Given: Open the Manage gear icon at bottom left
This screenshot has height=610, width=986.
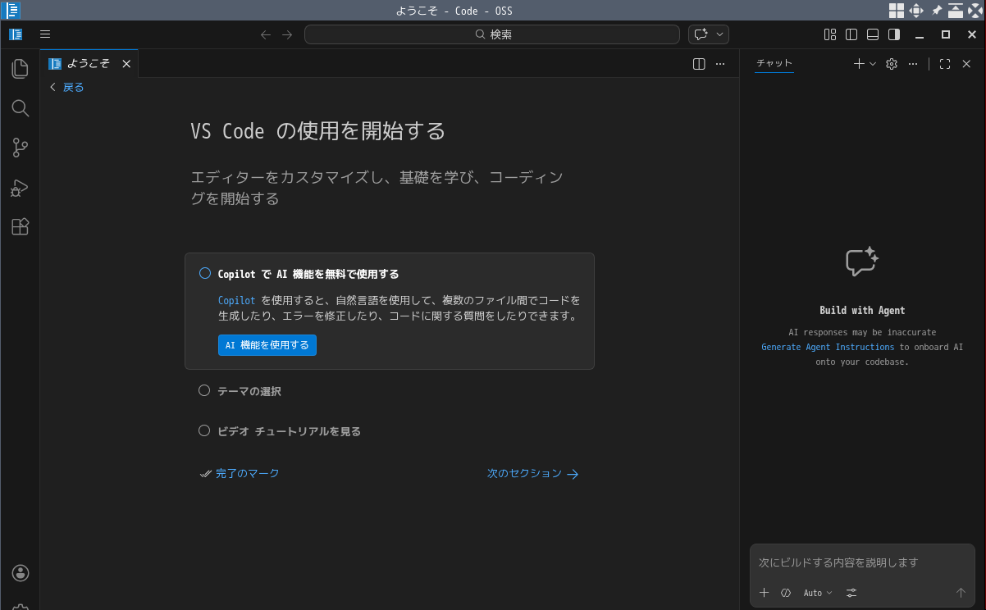Looking at the screenshot, I should pyautogui.click(x=21, y=607).
